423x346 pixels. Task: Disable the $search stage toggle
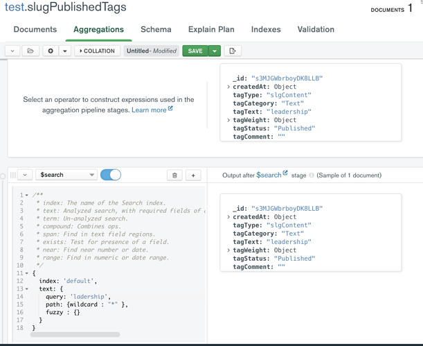click(x=111, y=175)
